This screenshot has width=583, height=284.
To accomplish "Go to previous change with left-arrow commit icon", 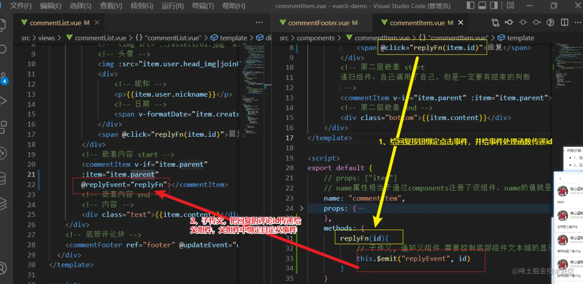I will 509,23.
